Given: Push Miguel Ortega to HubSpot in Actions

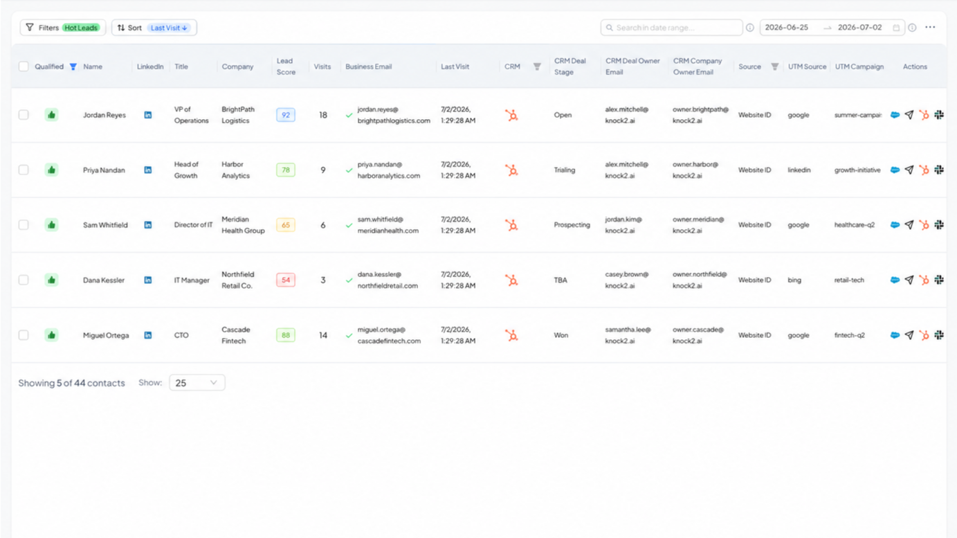Looking at the screenshot, I should (x=924, y=335).
